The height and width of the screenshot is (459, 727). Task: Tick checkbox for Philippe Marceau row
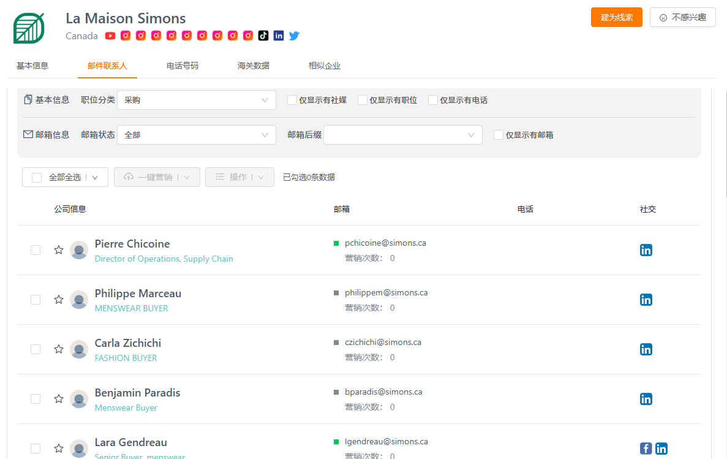coord(36,300)
